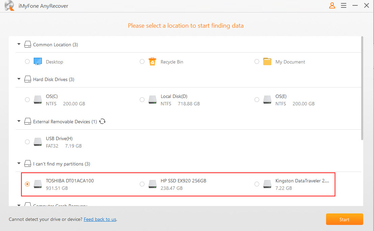Click the 'TOSHIBA DT01ACA100' drive name

tap(70, 181)
